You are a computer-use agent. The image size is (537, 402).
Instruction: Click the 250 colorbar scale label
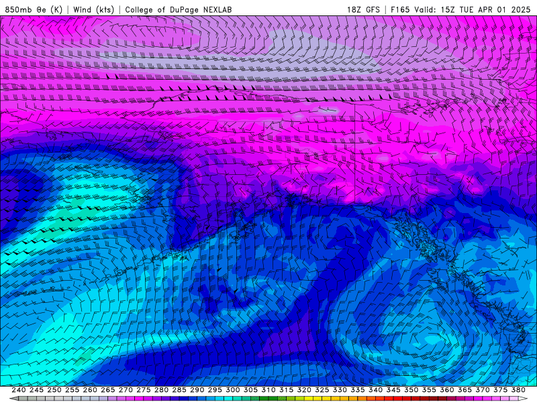pyautogui.click(x=54, y=390)
